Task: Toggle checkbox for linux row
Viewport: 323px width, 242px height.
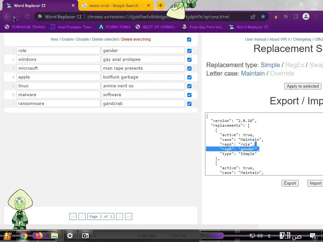Action: coord(189,86)
